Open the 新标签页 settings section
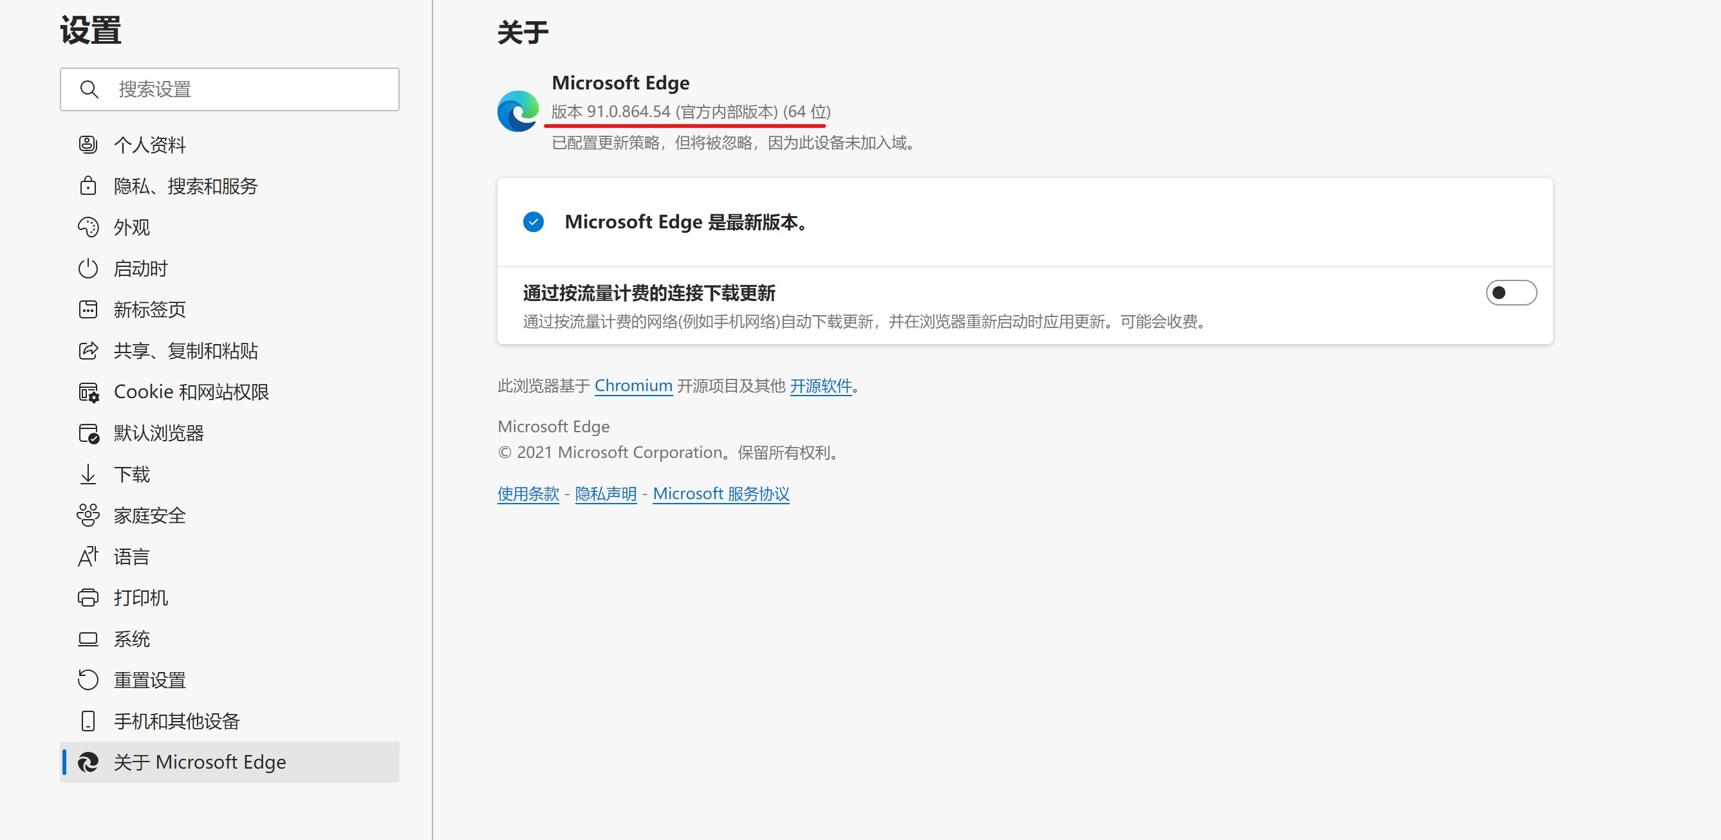The image size is (1721, 840). point(150,310)
